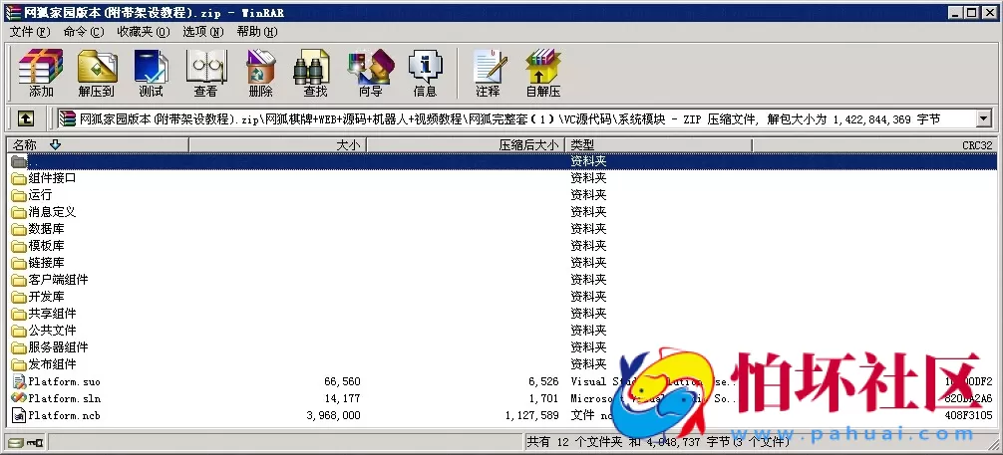Select the 模板库 folder row
This screenshot has height=455, width=1003.
click(501, 246)
